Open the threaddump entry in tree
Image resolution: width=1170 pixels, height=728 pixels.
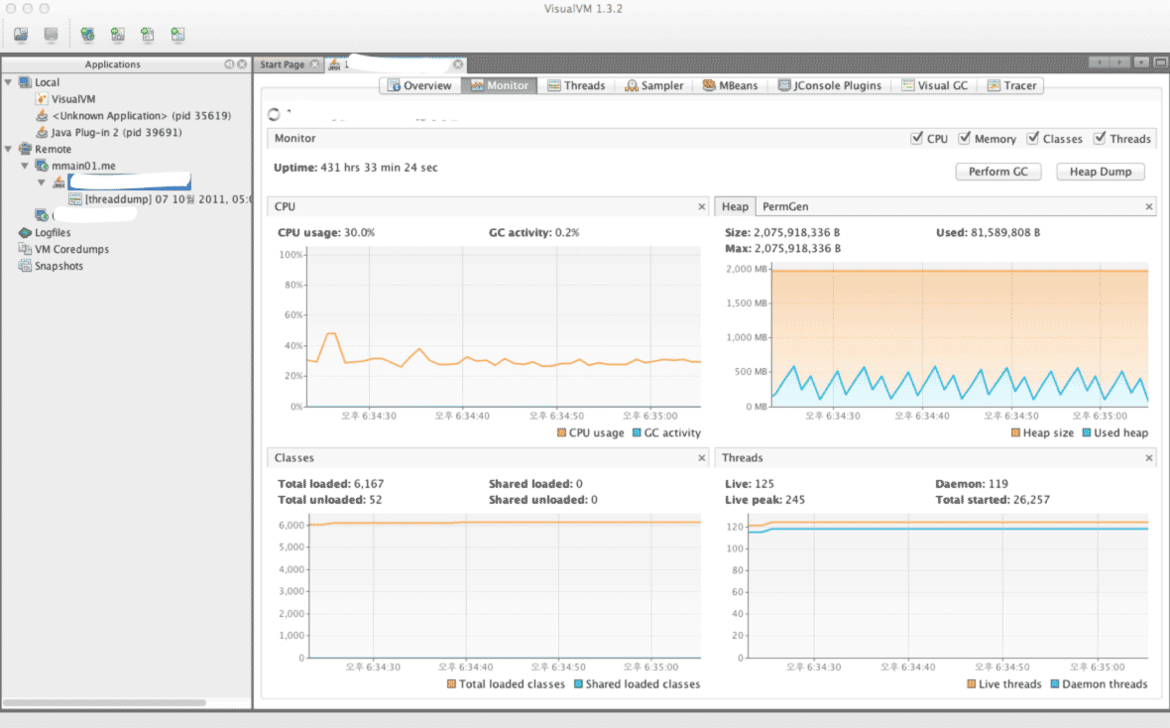161,199
